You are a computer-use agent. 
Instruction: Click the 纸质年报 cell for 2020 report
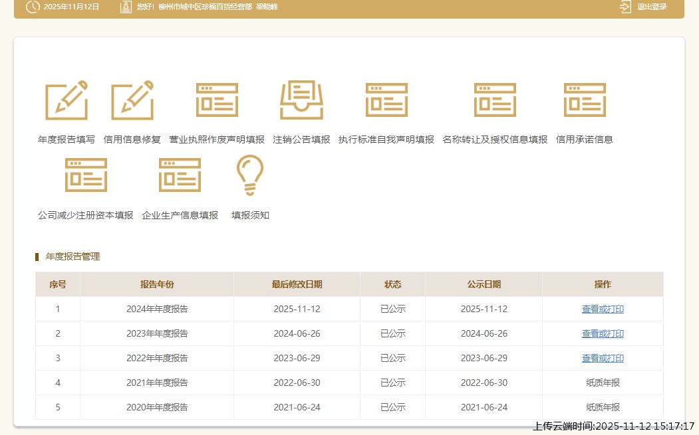[603, 407]
